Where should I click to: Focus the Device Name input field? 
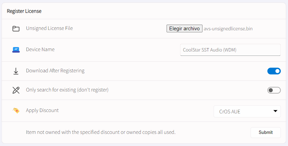230,50
